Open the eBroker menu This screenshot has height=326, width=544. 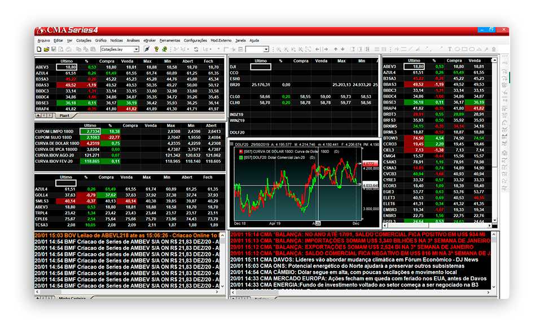tap(150, 41)
